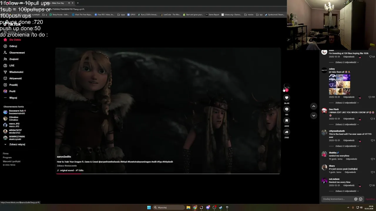The height and width of the screenshot is (211, 376).
Task: Open Wiadomości in sidebar
Action: (14, 72)
